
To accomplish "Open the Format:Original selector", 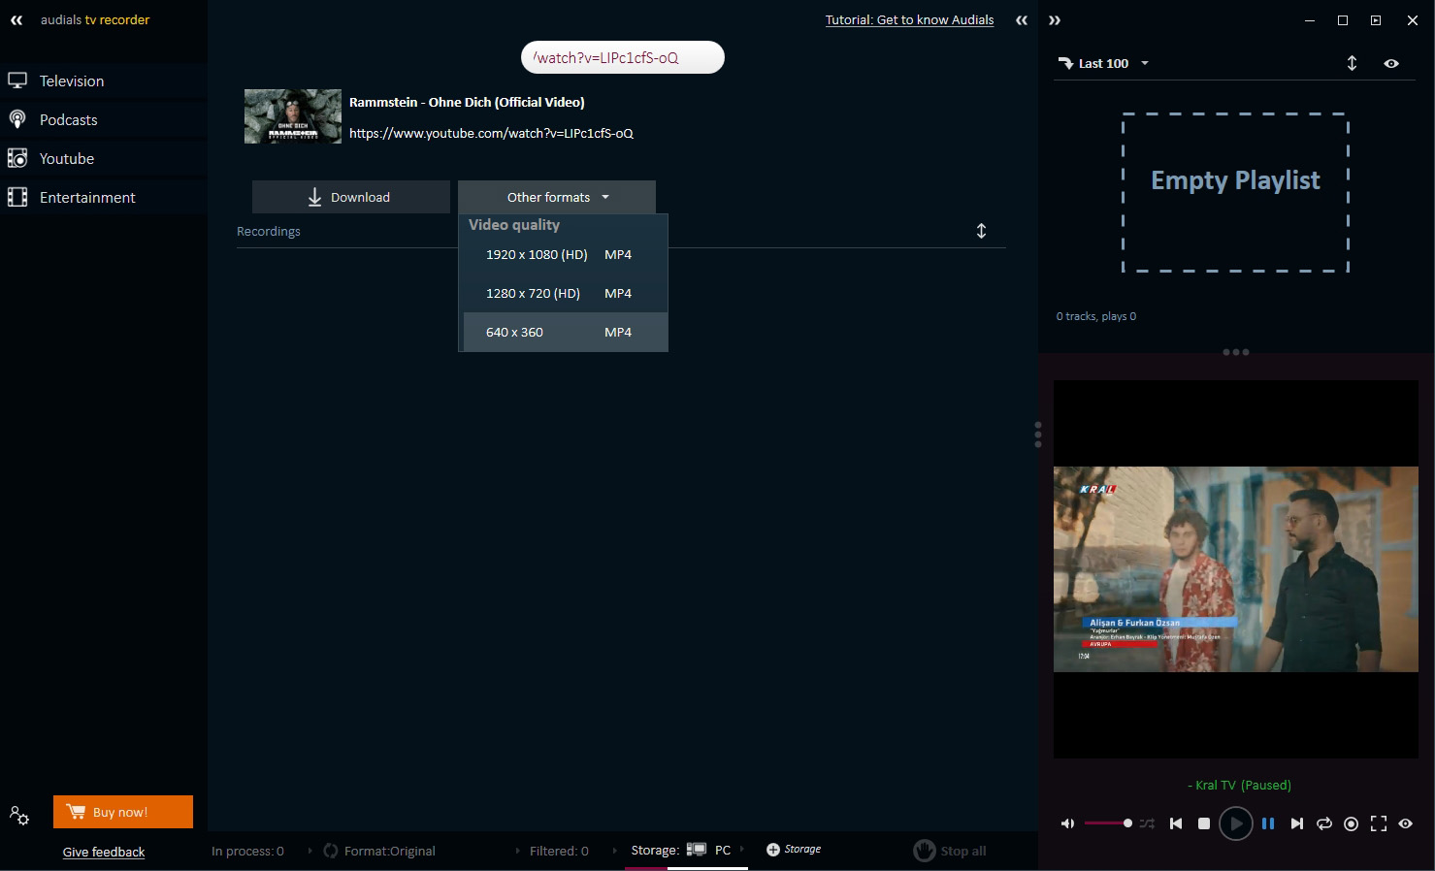I will tap(379, 851).
